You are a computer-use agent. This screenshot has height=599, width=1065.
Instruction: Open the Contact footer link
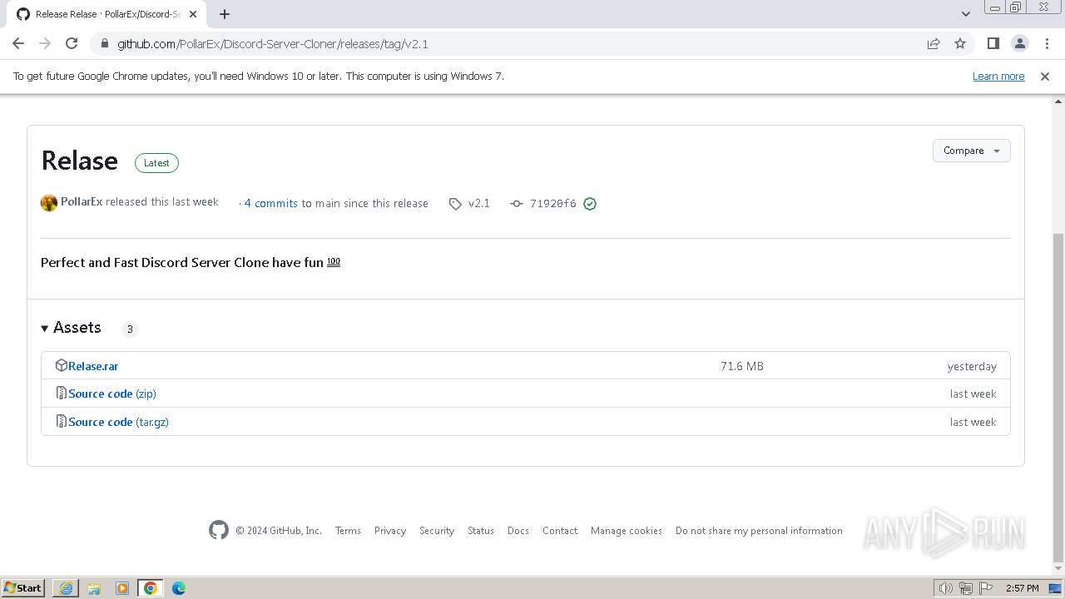tap(560, 531)
